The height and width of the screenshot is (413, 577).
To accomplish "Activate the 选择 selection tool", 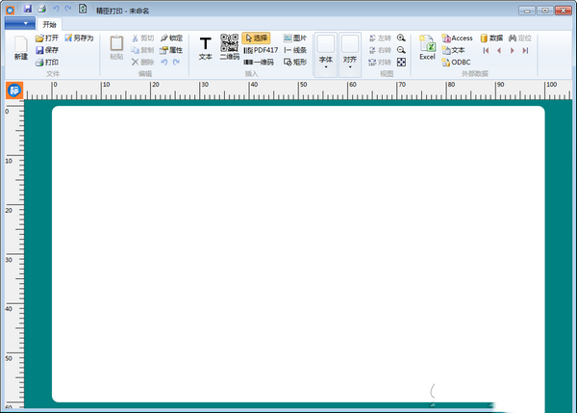I will coord(256,38).
